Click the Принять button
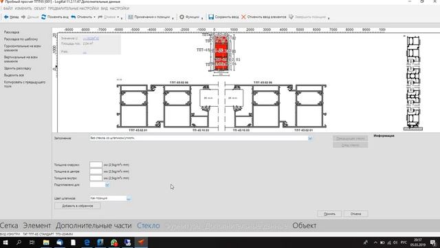The image size is (440, 248). 329,214
